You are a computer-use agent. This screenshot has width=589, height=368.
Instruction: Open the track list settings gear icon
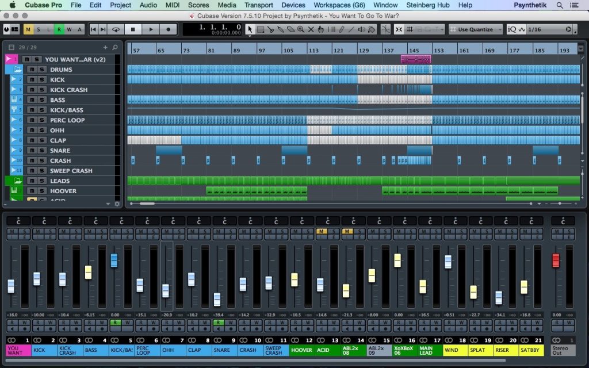[x=117, y=204]
